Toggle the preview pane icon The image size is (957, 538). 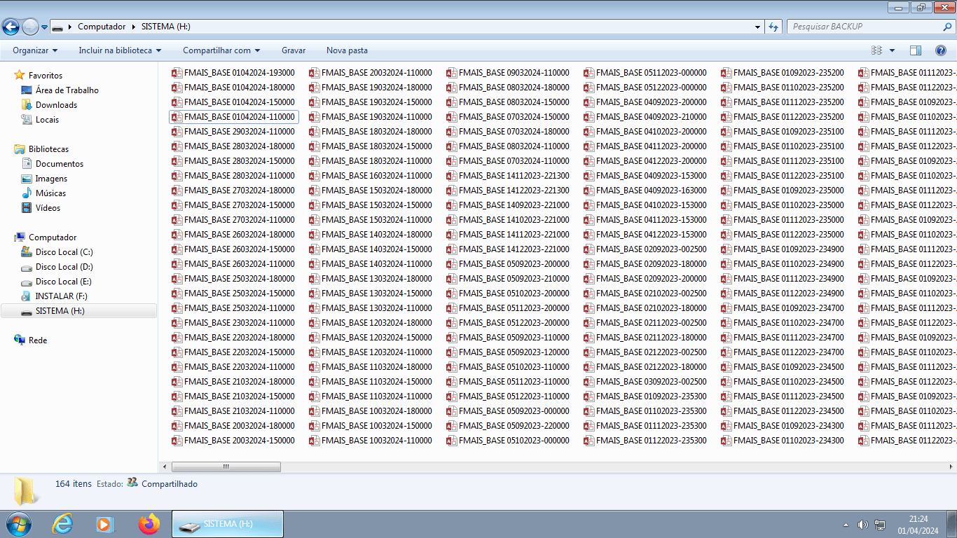point(916,50)
